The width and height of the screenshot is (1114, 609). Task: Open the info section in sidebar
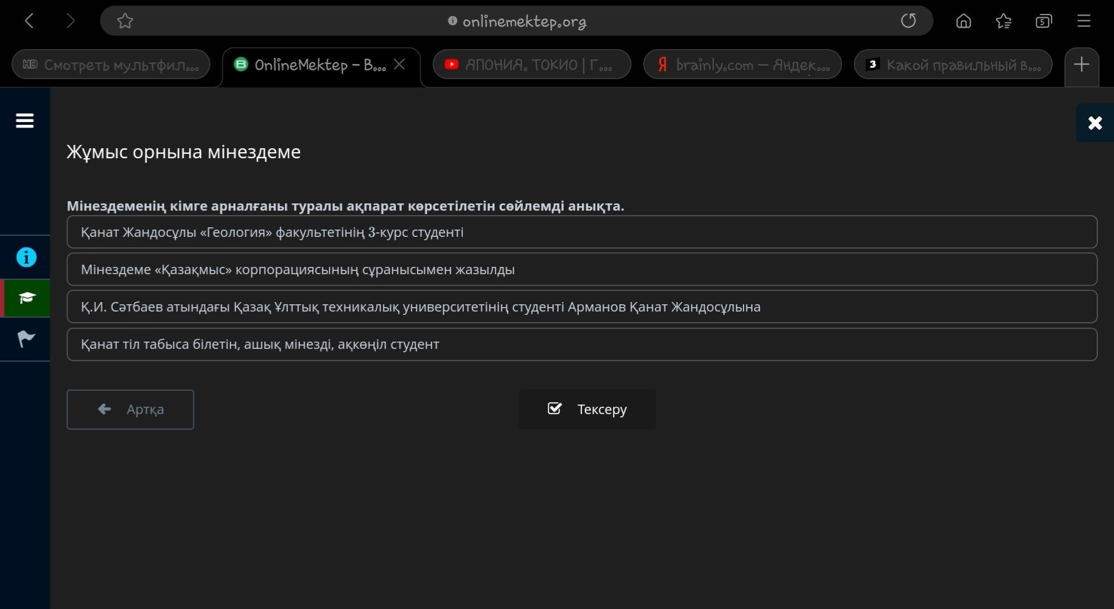26,257
